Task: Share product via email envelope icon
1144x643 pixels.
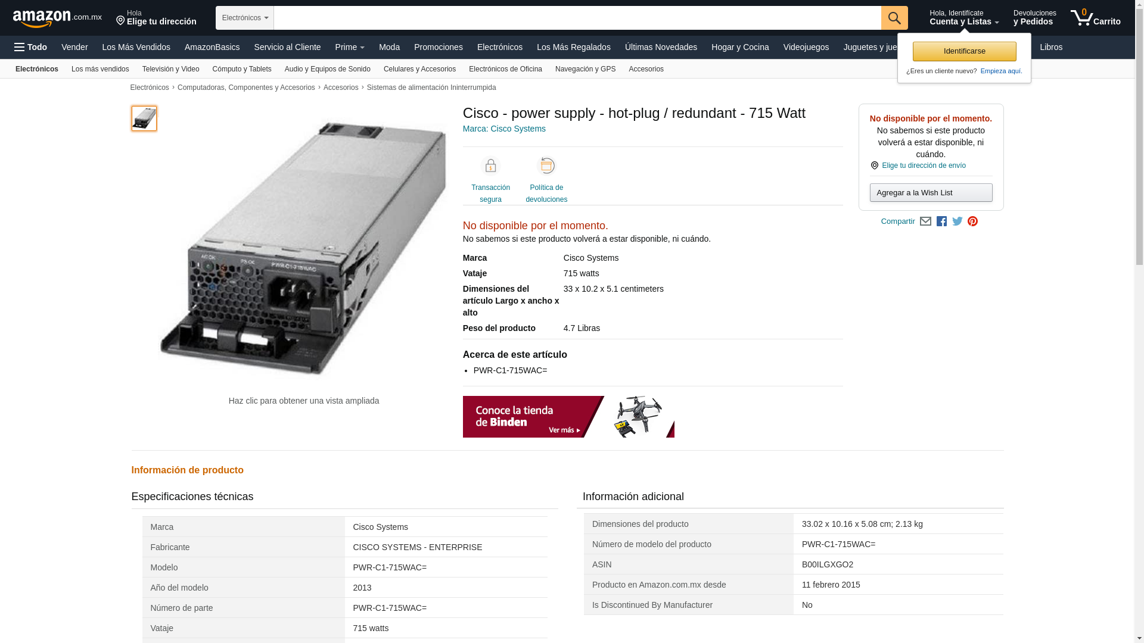Action: pyautogui.click(x=925, y=221)
